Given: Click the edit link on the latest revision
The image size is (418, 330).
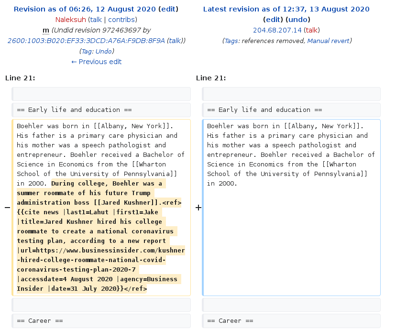Looking at the screenshot, I should (x=273, y=19).
